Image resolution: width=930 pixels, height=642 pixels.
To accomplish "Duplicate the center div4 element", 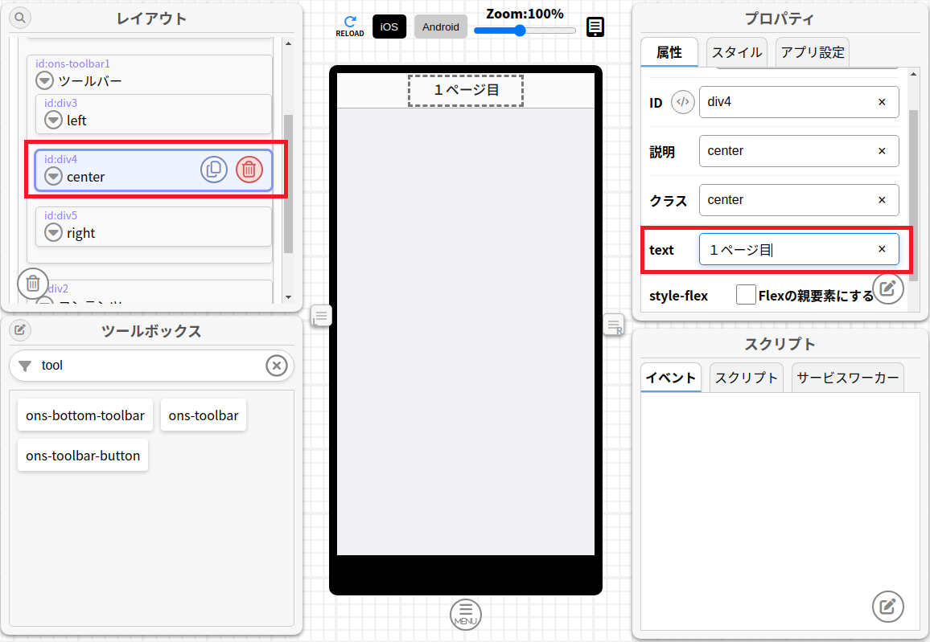I will coord(214,170).
